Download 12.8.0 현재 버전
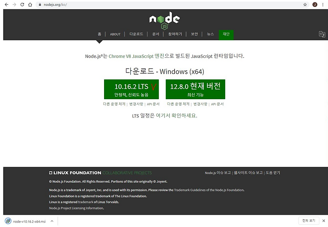This screenshot has height=227, width=328. (195, 89)
